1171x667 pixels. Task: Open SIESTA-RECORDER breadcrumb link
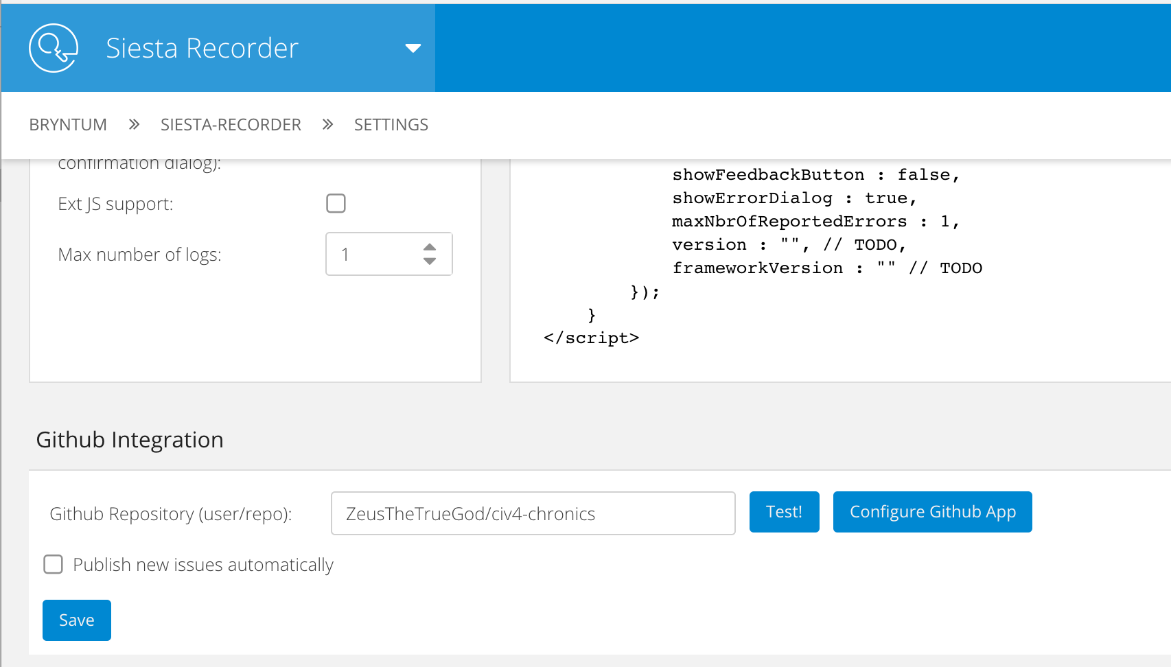coord(231,125)
